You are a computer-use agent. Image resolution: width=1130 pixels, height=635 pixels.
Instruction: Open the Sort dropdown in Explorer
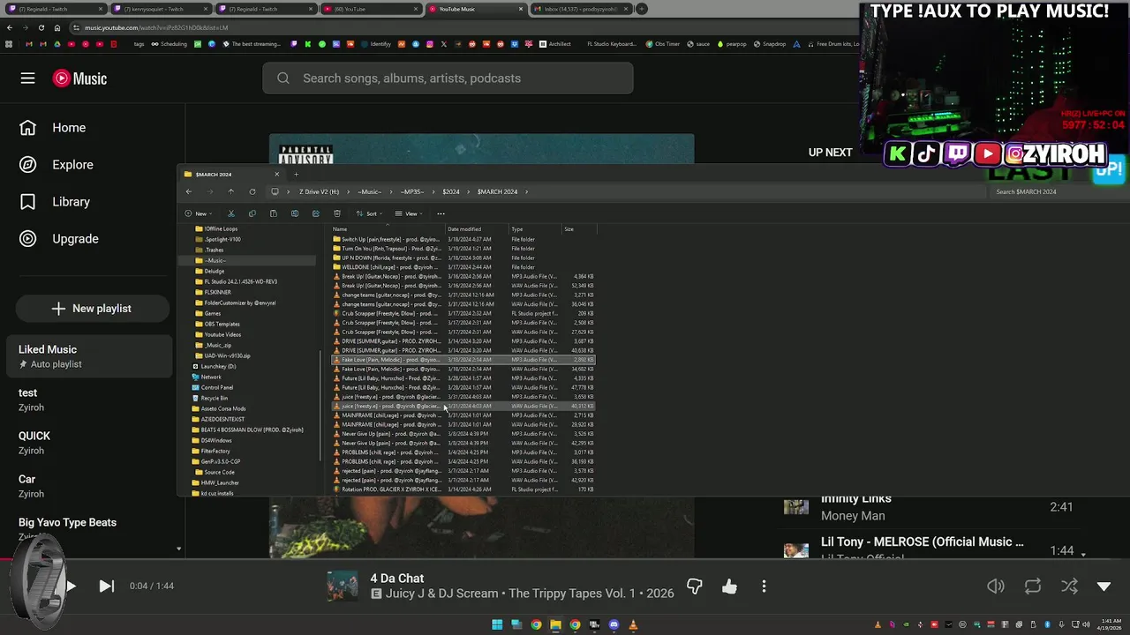pos(369,213)
